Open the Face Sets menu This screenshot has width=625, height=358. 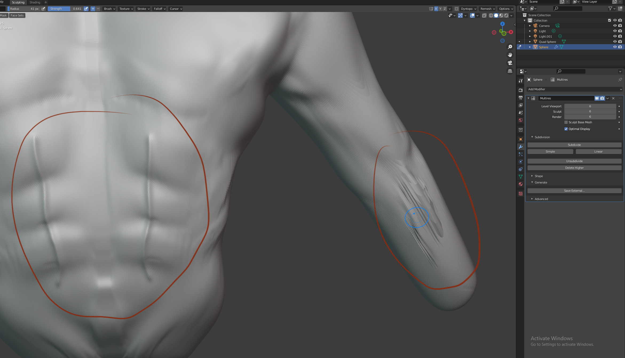[17, 15]
